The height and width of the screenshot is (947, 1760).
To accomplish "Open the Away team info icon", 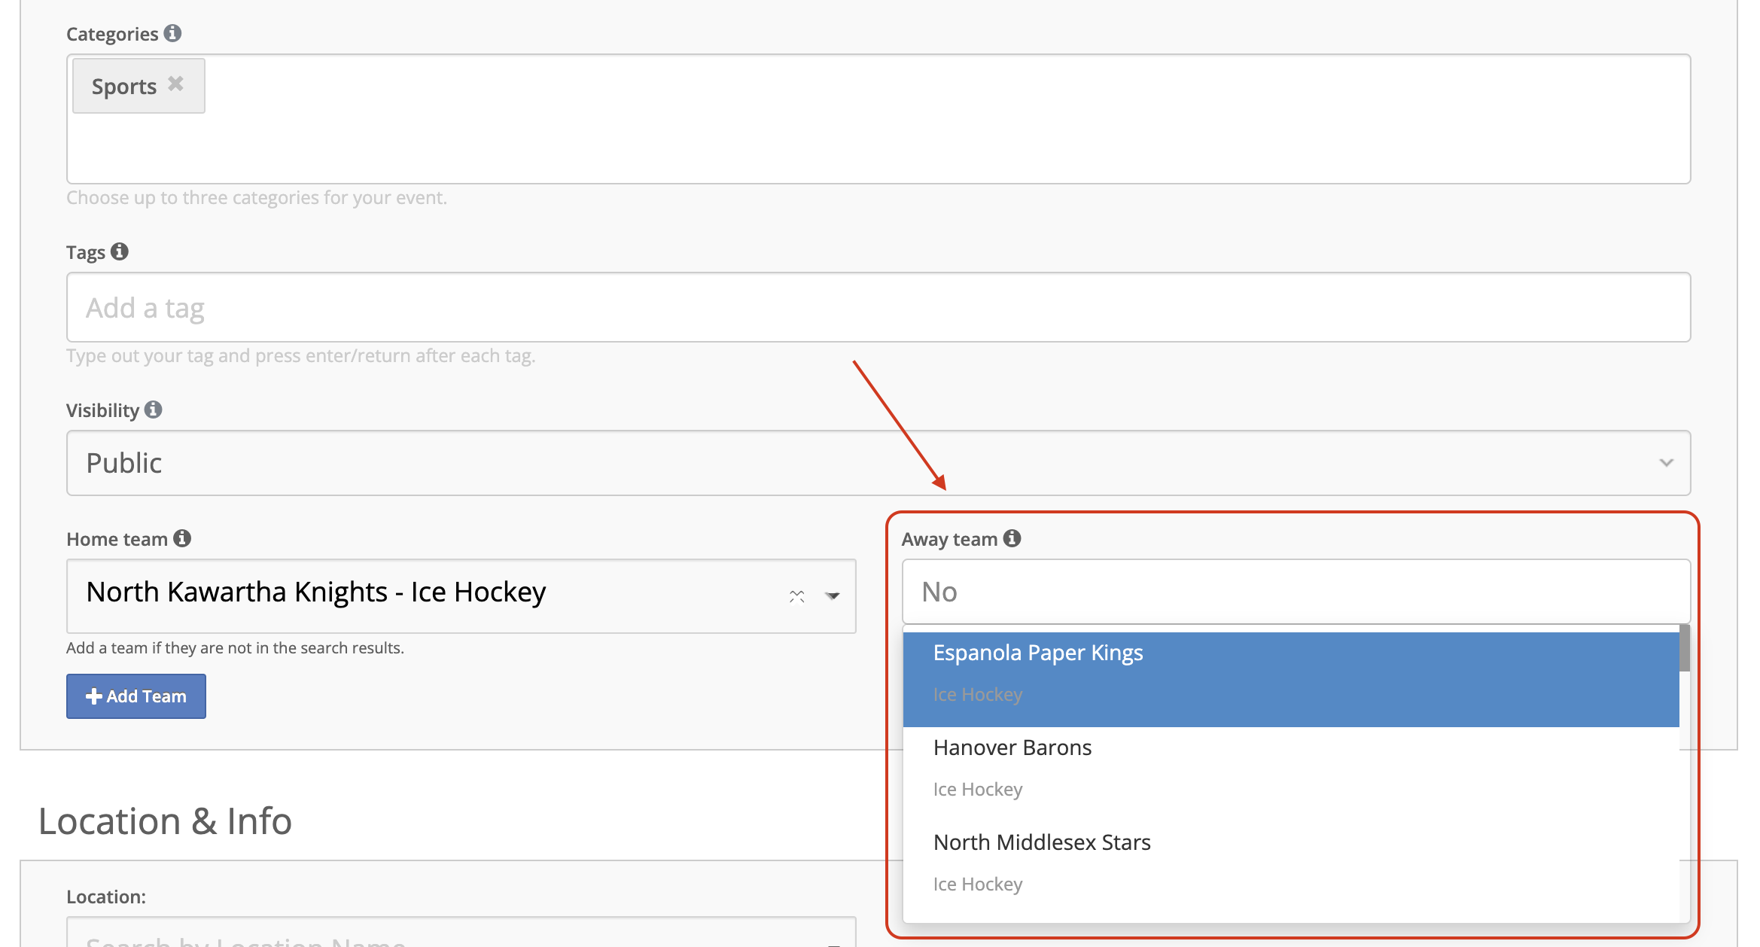I will point(1012,538).
